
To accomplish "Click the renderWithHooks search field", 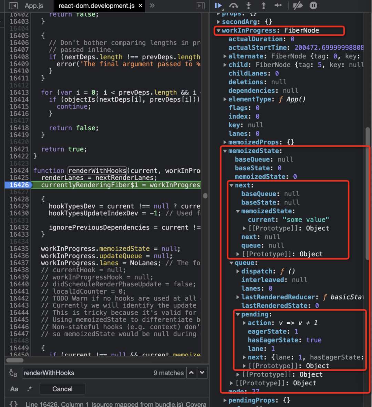I will 86,373.
